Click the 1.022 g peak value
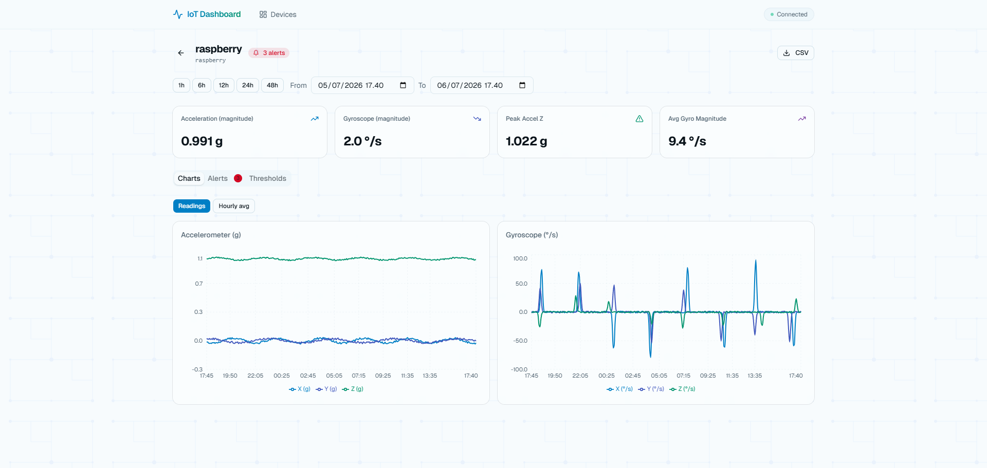Screen dimensions: 987x468 (x=526, y=141)
